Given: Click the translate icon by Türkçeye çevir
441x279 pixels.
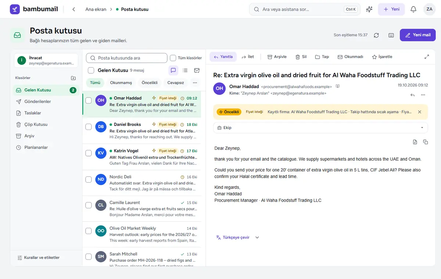Looking at the screenshot, I should pos(218,237).
